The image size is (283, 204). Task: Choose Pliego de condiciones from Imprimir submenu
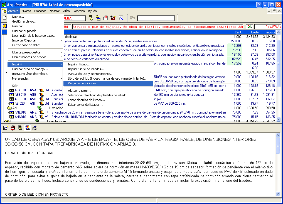(x=83, y=83)
